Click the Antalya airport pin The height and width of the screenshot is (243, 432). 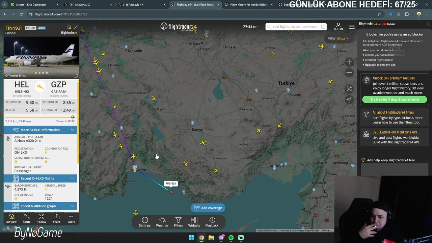(135, 167)
